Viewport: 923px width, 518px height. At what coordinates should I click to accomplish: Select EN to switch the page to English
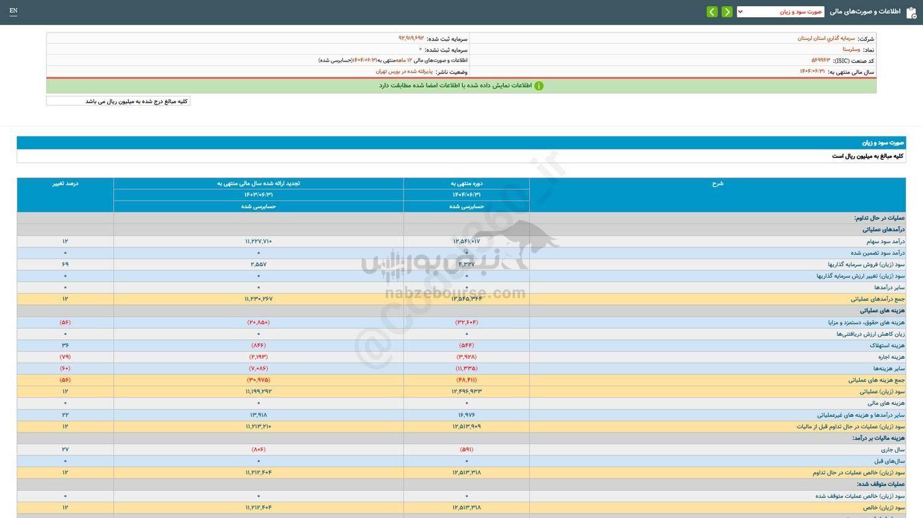(14, 11)
